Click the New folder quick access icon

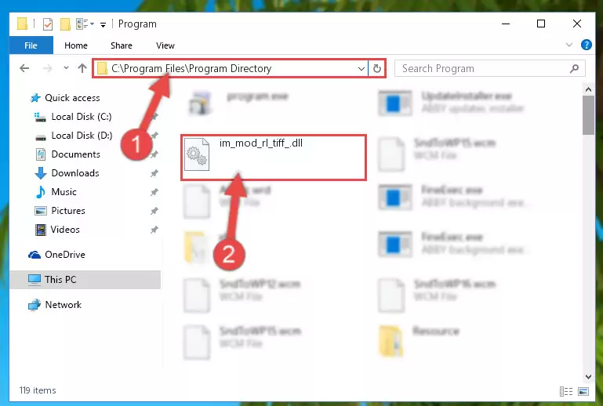[65, 24]
